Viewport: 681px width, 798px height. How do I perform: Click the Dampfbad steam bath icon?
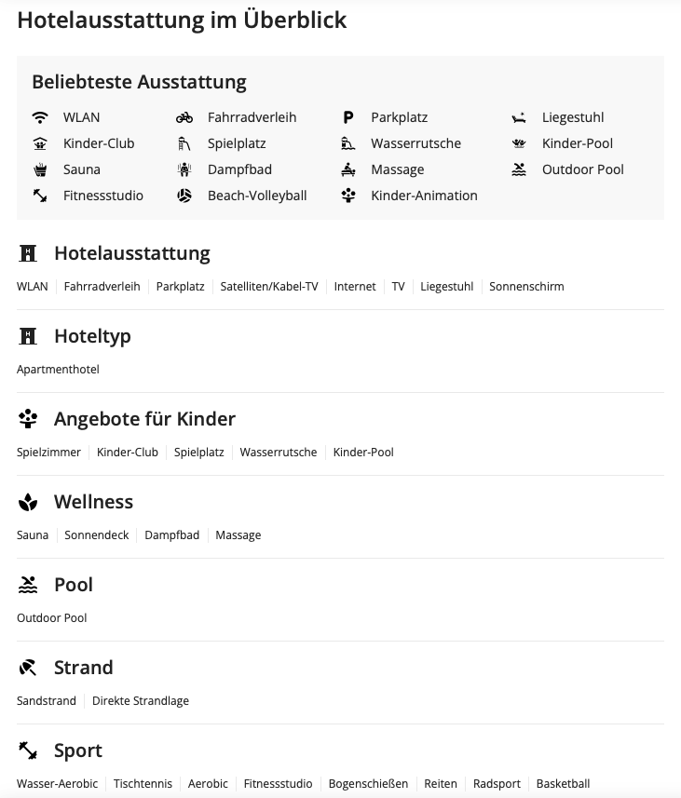[x=184, y=169]
